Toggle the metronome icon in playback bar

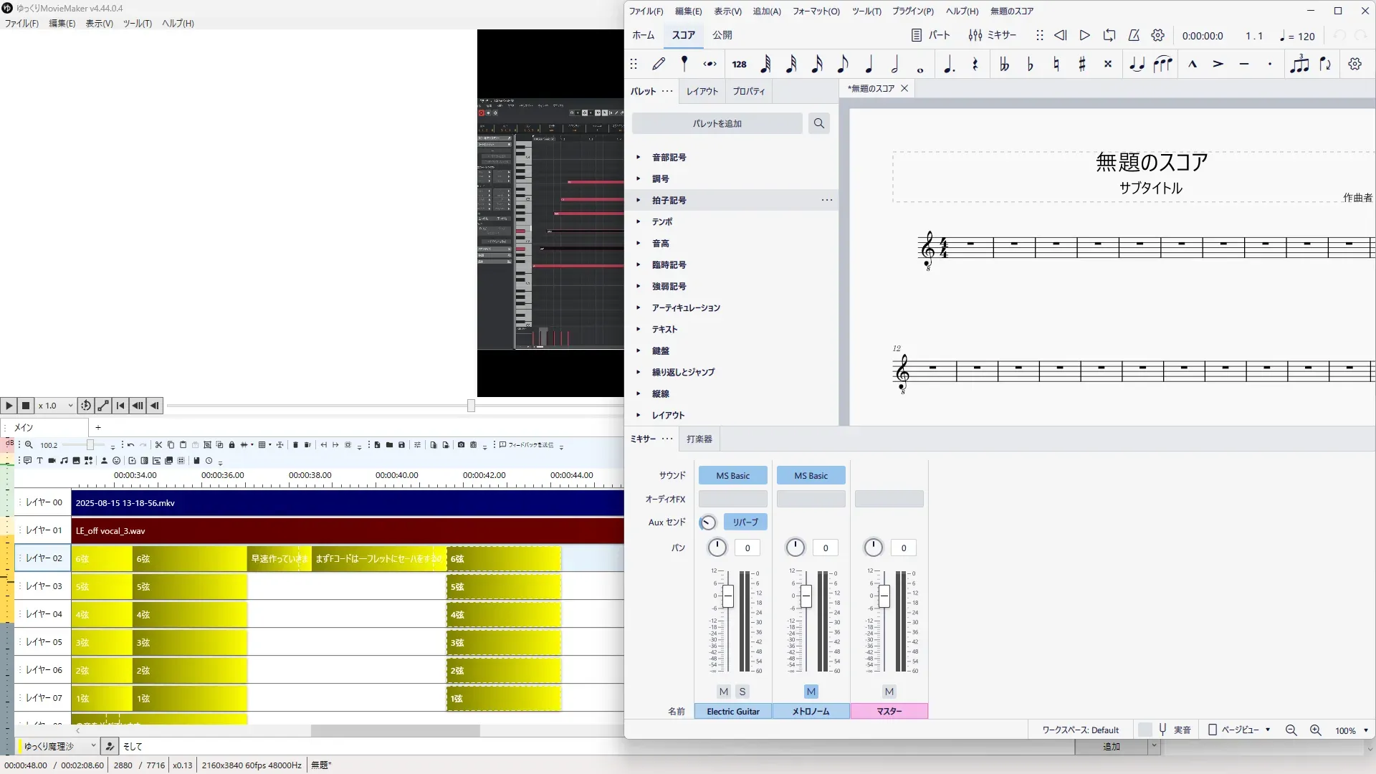click(1134, 35)
